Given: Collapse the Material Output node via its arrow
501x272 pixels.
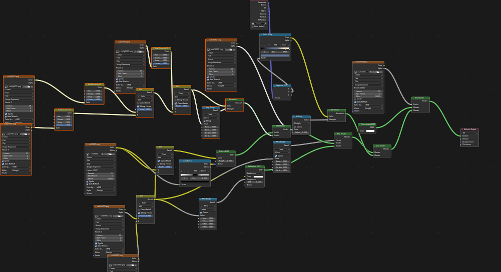Looking at the screenshot, I should point(462,129).
